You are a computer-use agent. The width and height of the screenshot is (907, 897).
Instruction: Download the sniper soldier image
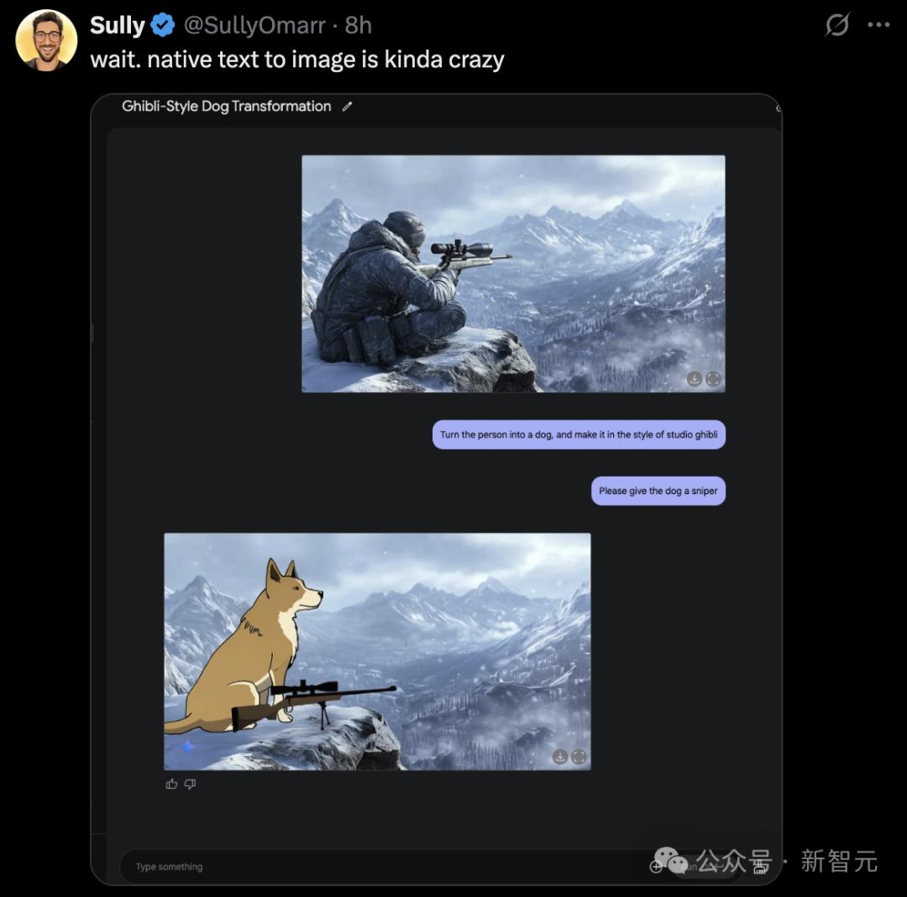click(x=695, y=379)
